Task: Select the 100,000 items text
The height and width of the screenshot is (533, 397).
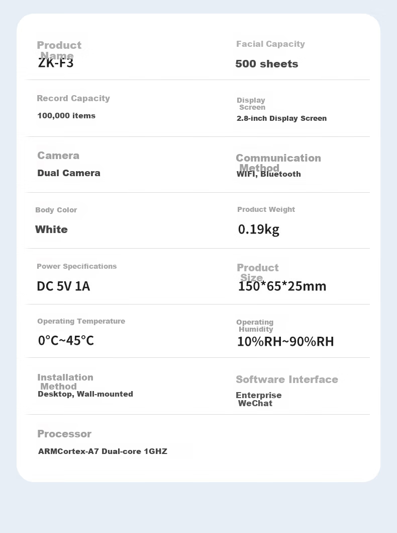Action: click(x=66, y=116)
